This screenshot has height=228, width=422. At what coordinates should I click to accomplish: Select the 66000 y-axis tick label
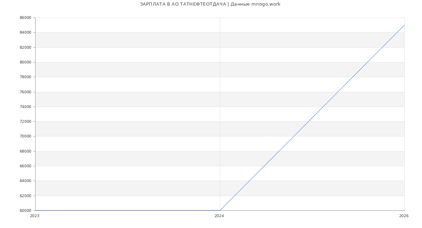point(26,166)
